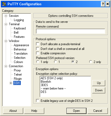Open the Appearance category
111x116 pixels.
point(21,45)
